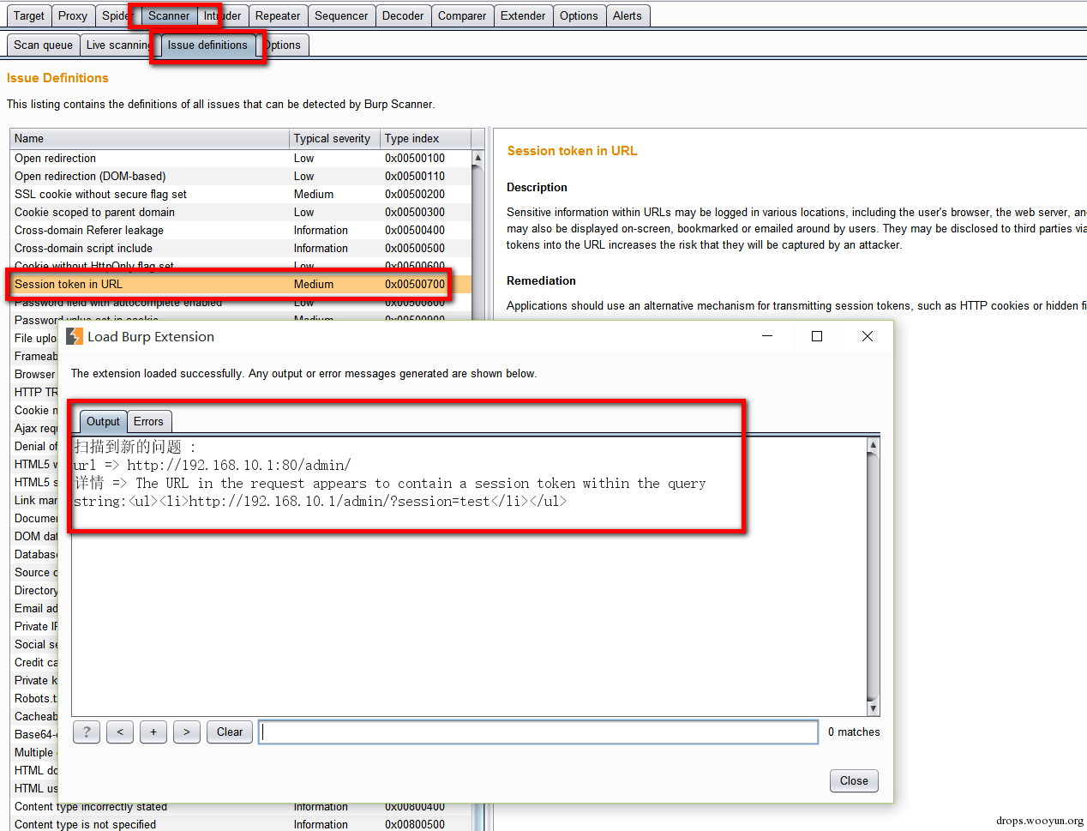Clear the extension output
This screenshot has width=1087, height=831.
[230, 732]
